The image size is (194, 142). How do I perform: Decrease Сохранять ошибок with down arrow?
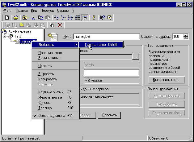[x=186, y=38]
